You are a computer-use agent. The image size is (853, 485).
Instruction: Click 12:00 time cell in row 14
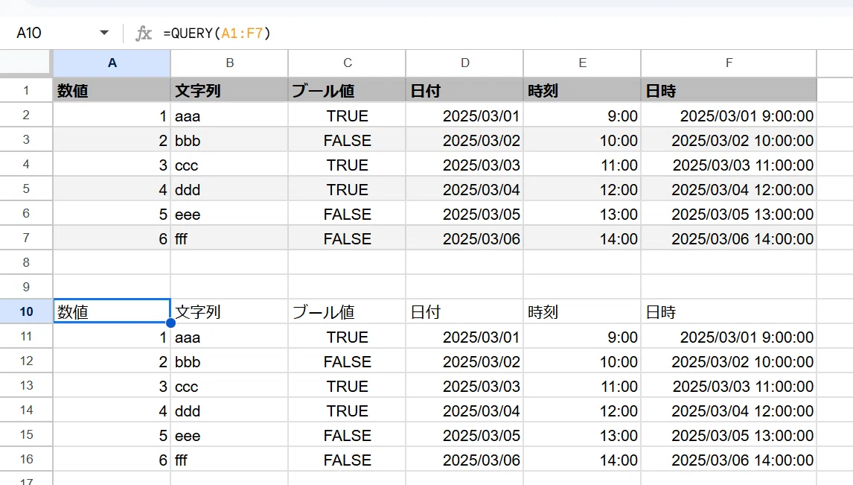[582, 410]
